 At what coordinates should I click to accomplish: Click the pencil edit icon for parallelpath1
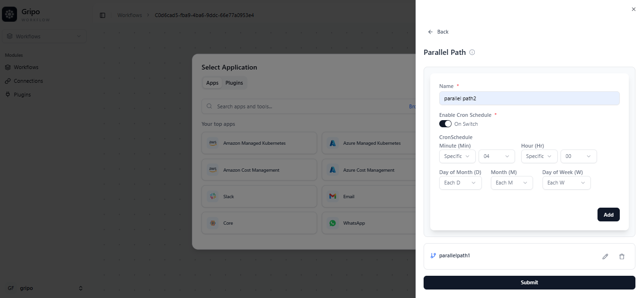[x=605, y=256]
